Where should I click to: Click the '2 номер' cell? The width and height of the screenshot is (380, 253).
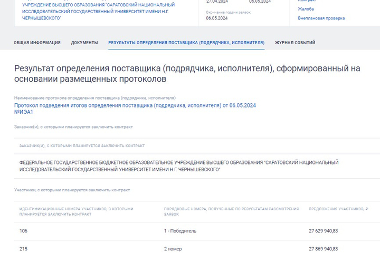[173, 249]
